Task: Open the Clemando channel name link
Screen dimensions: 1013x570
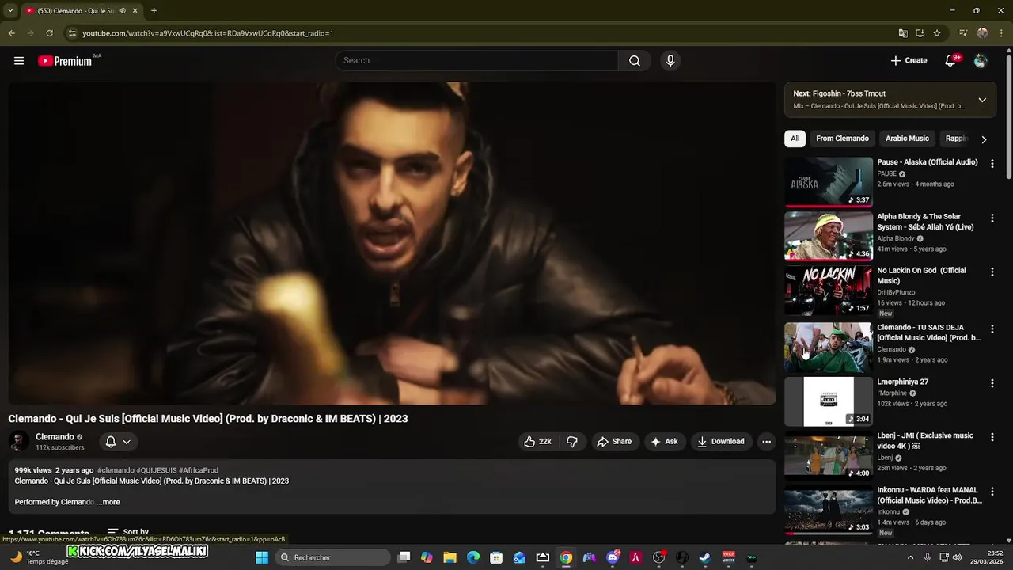Action: (55, 437)
